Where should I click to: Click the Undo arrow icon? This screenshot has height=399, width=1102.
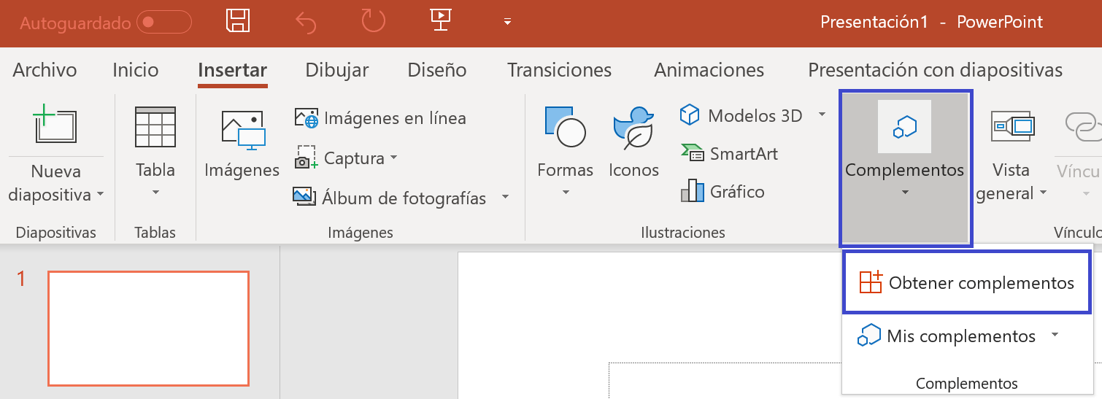(305, 22)
